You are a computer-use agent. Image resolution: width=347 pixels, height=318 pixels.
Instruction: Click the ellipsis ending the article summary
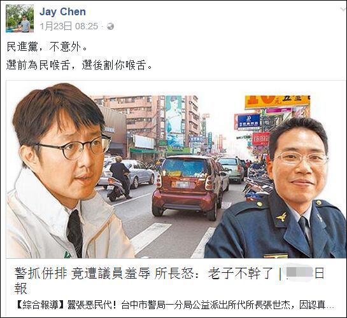point(330,306)
